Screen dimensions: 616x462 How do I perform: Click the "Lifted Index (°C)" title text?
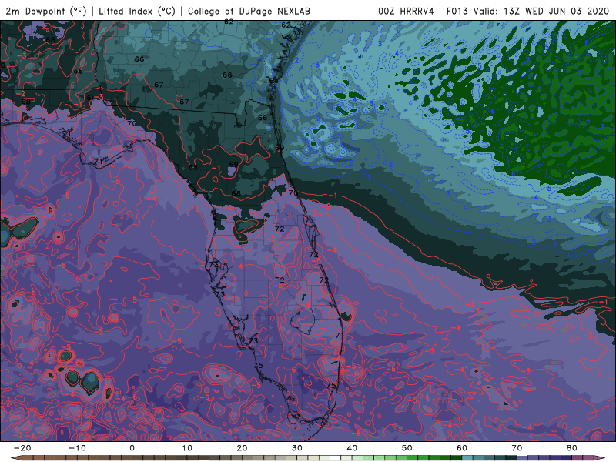137,11
